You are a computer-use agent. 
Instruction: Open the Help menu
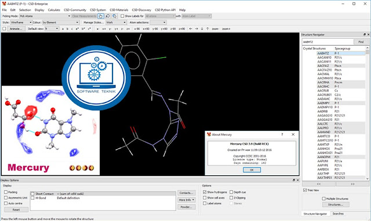pyautogui.click(x=182, y=10)
